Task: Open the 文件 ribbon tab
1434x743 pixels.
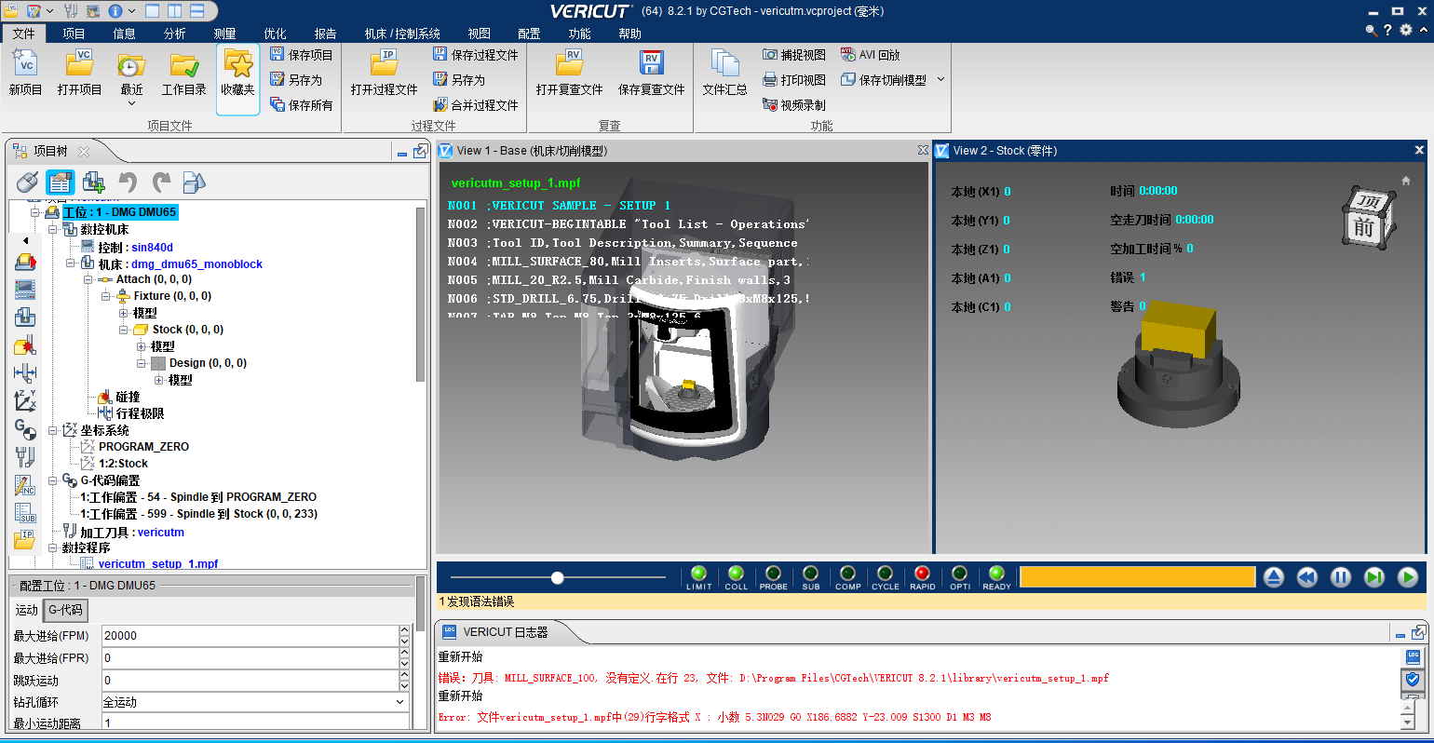Action: (24, 34)
